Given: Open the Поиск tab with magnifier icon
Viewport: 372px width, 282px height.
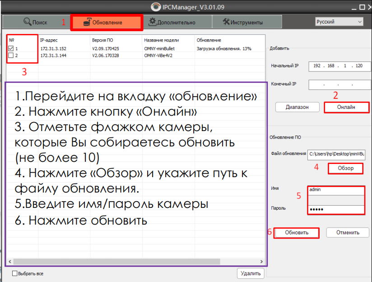Looking at the screenshot, I should pyautogui.click(x=35, y=22).
